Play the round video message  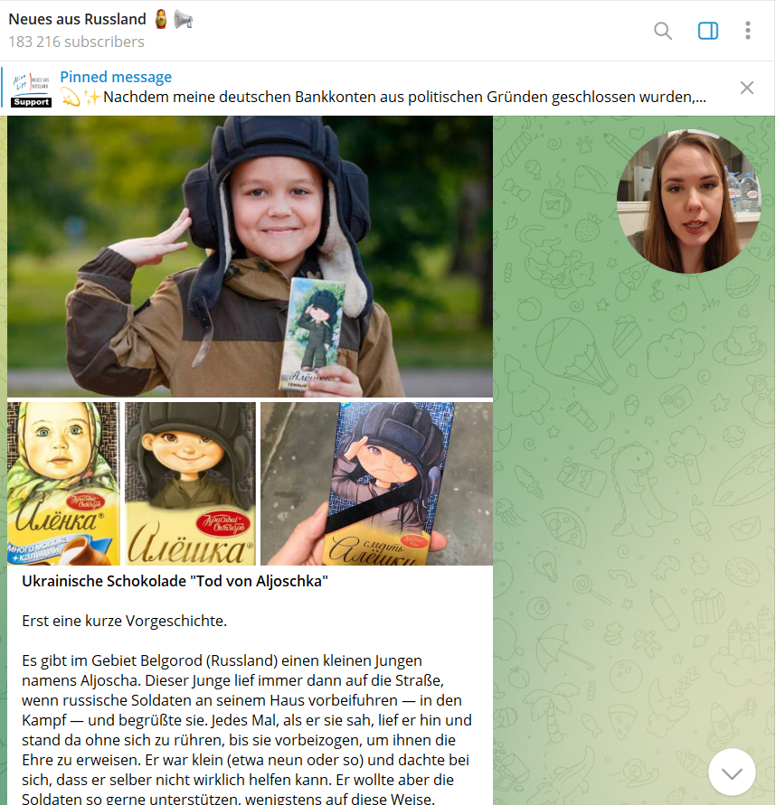pos(688,201)
